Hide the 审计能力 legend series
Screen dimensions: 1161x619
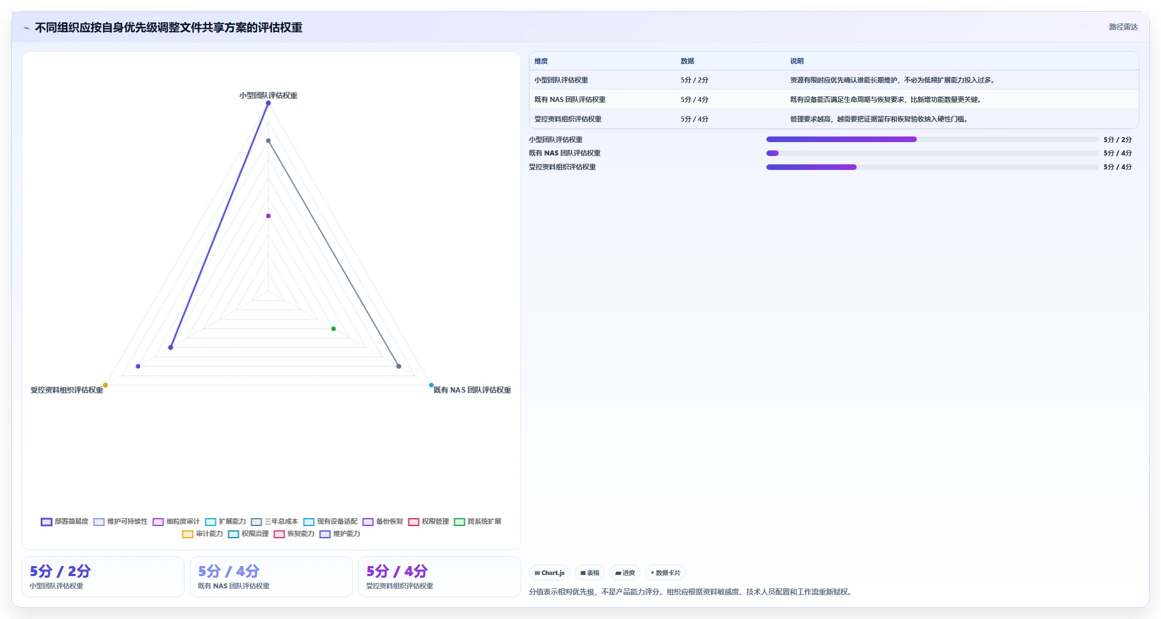tap(202, 534)
